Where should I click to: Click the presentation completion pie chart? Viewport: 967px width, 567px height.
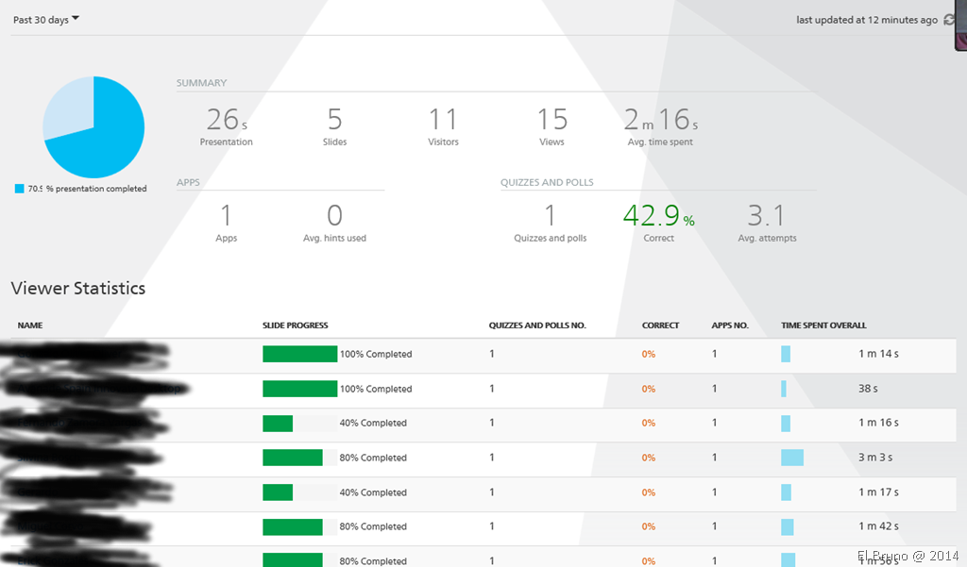pyautogui.click(x=93, y=127)
